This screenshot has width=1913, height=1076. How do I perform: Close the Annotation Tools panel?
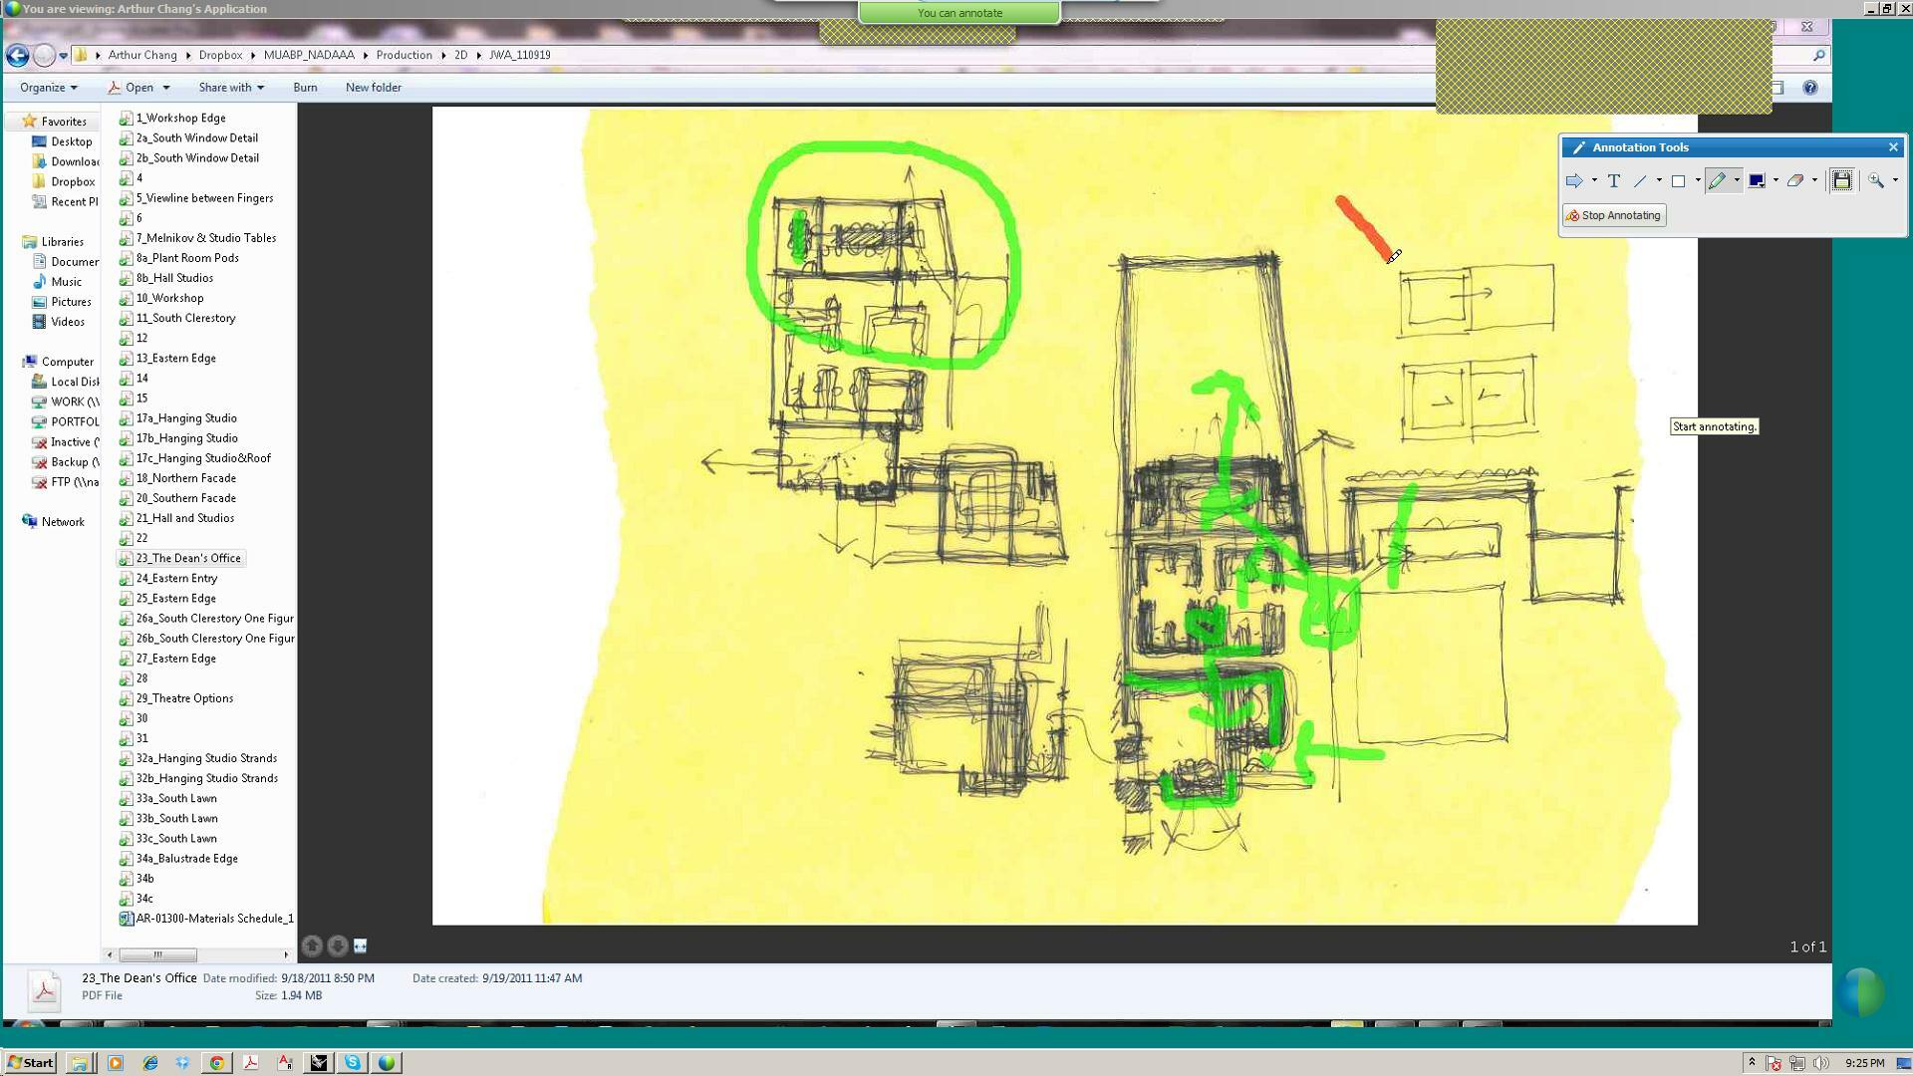pyautogui.click(x=1893, y=147)
